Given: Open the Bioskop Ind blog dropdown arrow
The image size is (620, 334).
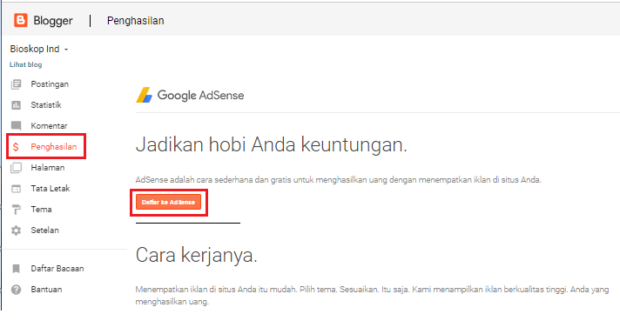Looking at the screenshot, I should point(66,50).
